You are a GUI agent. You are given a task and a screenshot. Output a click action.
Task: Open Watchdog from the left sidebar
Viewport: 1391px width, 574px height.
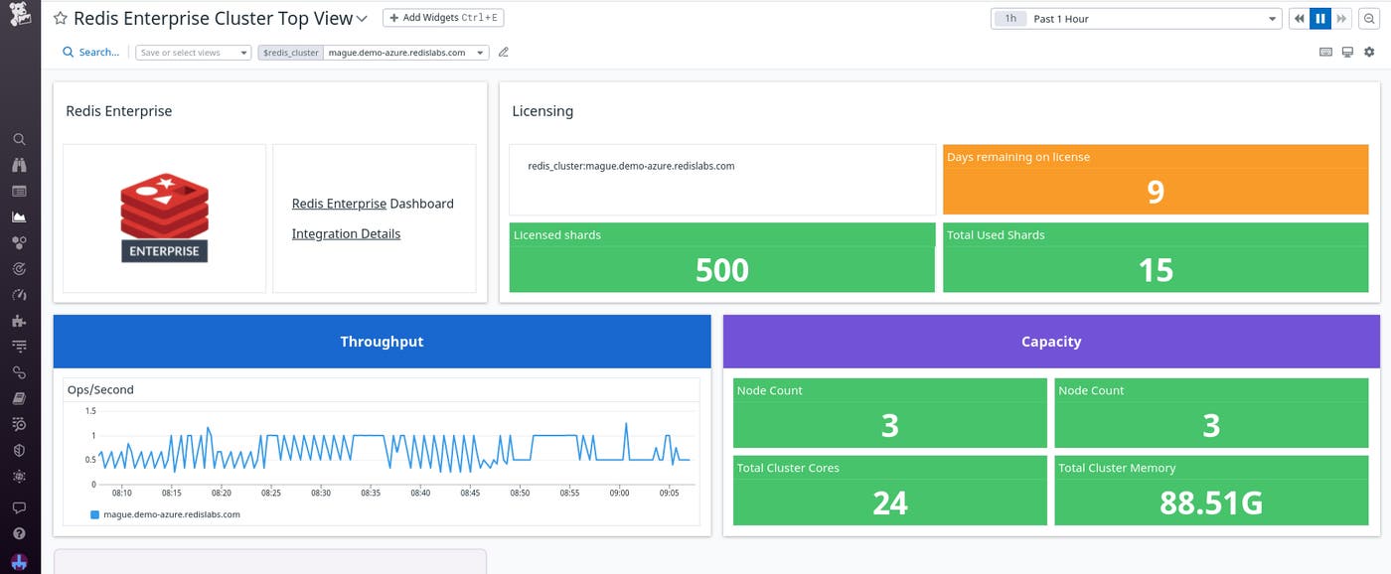pyautogui.click(x=20, y=165)
